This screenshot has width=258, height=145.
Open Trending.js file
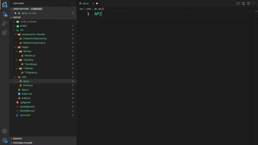[31, 64]
